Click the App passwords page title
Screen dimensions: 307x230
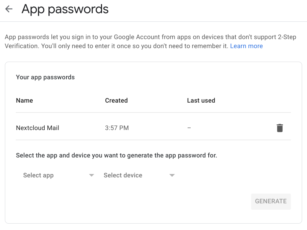[65, 9]
